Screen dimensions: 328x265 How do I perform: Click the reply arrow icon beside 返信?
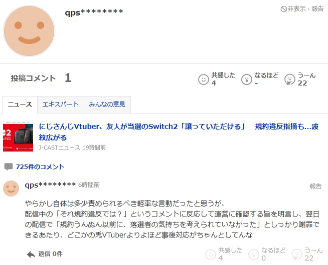[x=31, y=254]
